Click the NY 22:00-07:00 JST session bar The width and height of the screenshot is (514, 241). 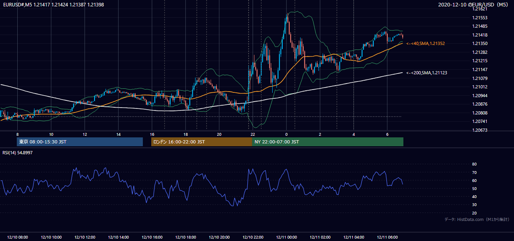click(328, 142)
